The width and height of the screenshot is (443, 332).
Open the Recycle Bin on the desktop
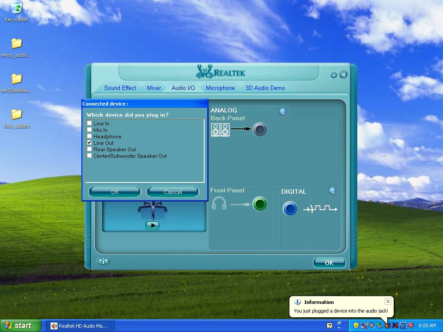click(16, 12)
